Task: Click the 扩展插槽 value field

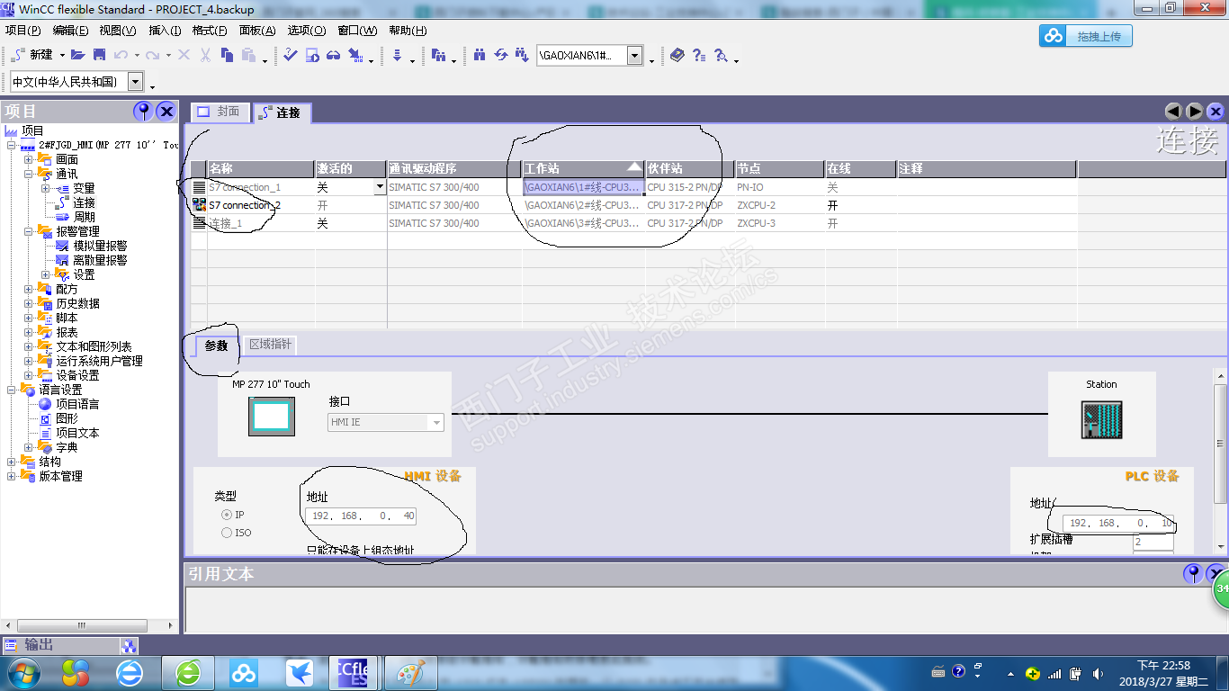Action: tap(1153, 543)
